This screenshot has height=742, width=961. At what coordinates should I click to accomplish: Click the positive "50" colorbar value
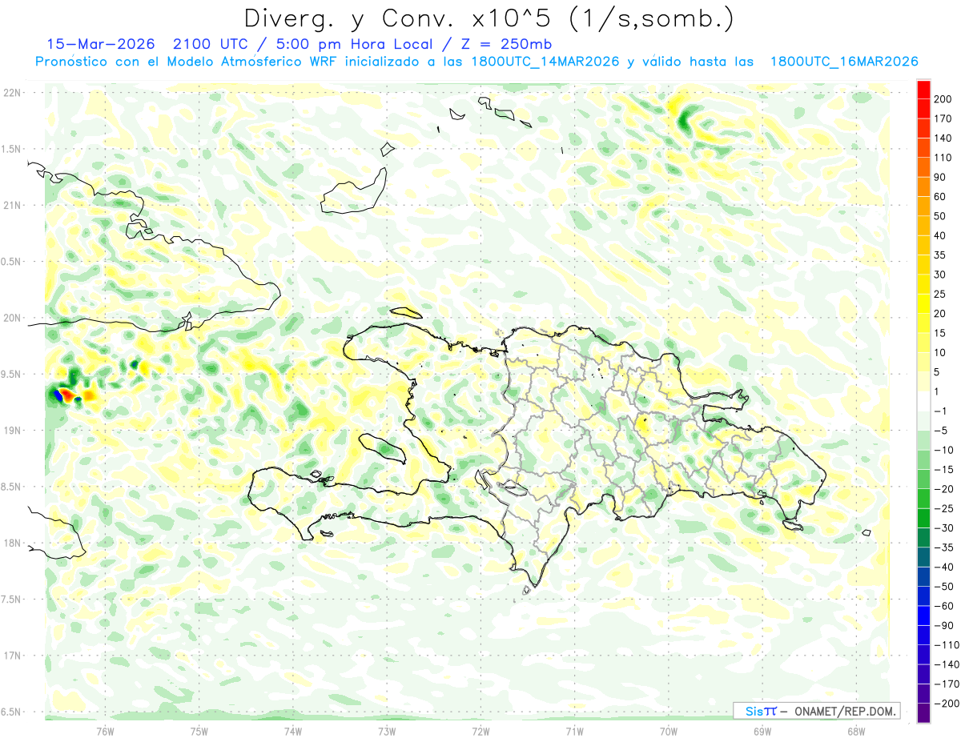click(940, 216)
